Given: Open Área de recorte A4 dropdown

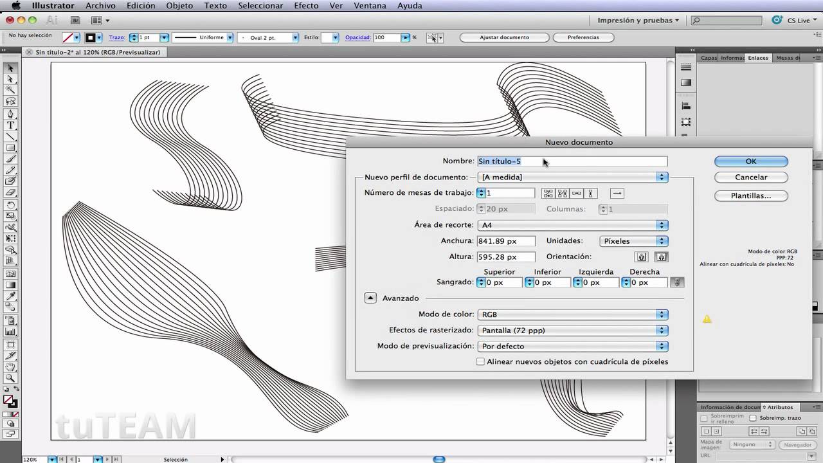Looking at the screenshot, I should point(573,225).
